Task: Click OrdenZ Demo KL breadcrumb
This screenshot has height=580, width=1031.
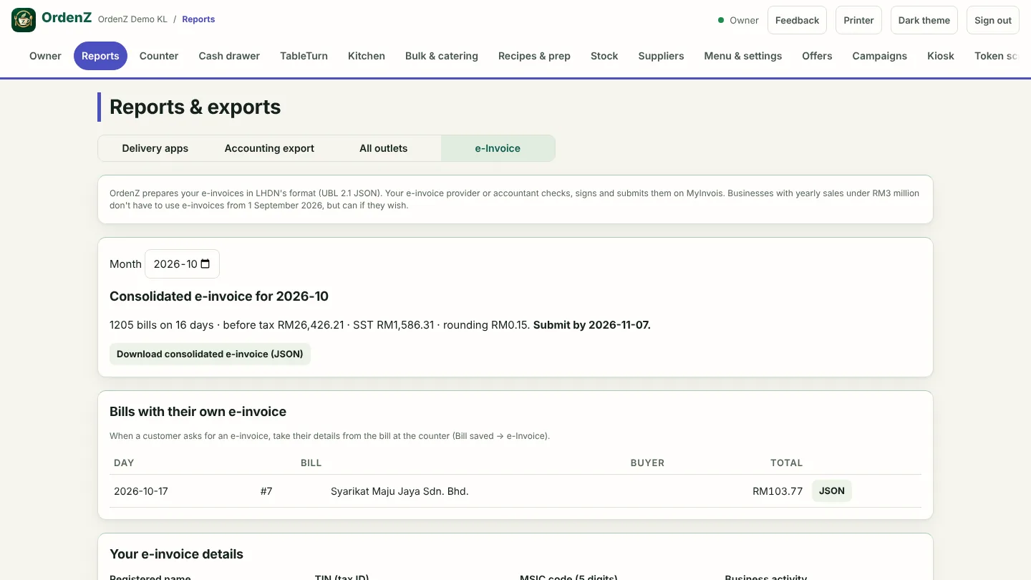Action: pos(132,19)
